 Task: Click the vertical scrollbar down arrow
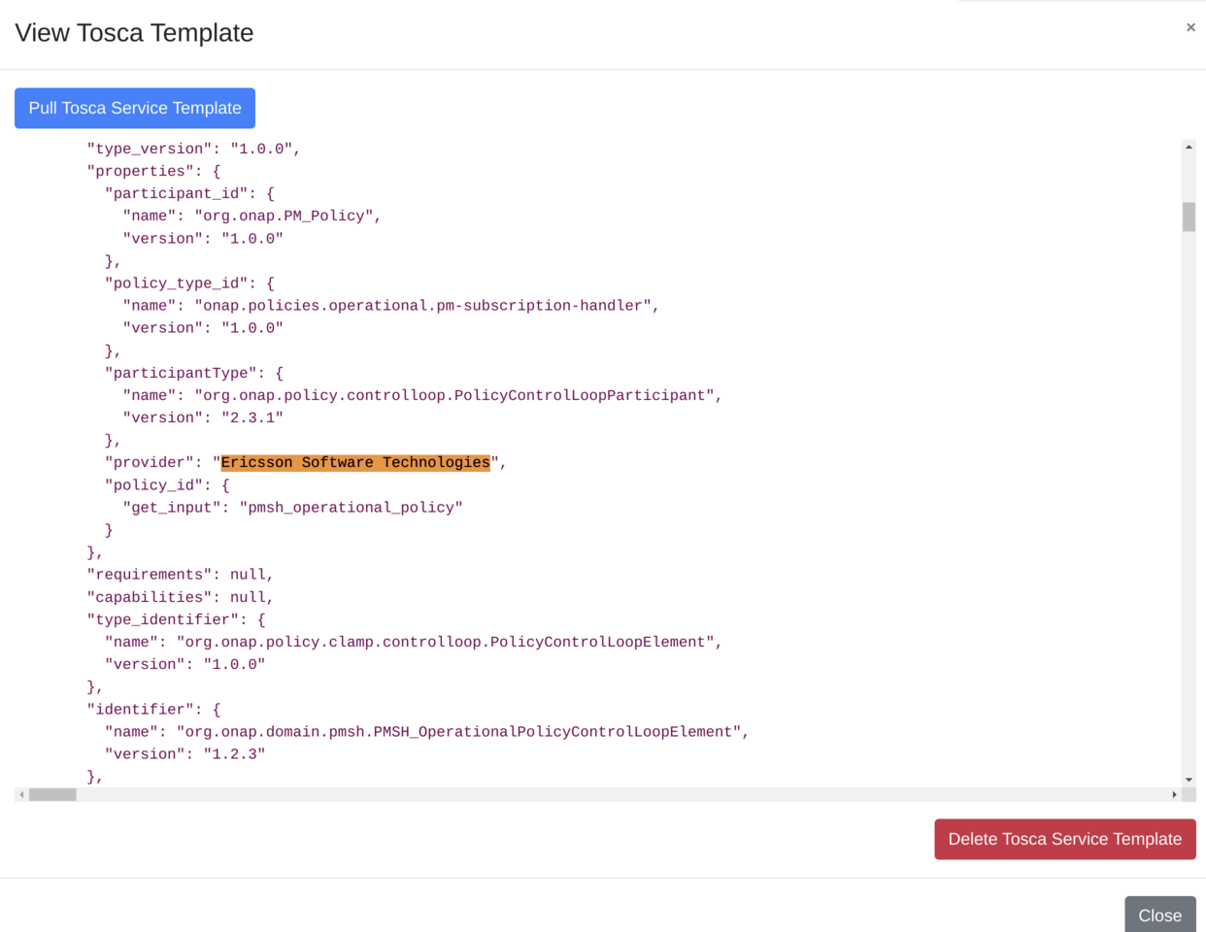click(1189, 780)
